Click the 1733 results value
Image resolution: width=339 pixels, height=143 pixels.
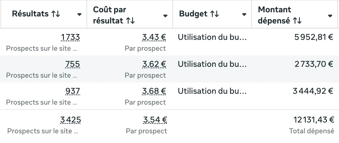pos(70,38)
